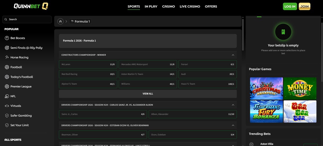Open the Sports tab
The width and height of the screenshot is (323, 146).
(134, 6)
